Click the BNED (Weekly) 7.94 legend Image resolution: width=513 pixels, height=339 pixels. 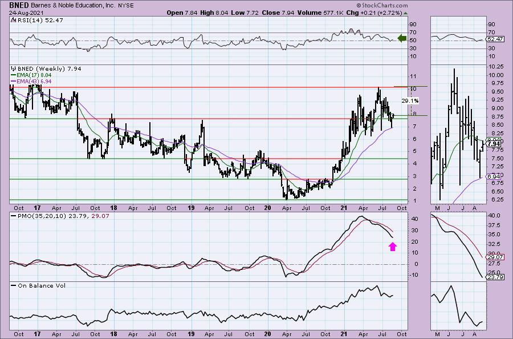pyautogui.click(x=50, y=69)
